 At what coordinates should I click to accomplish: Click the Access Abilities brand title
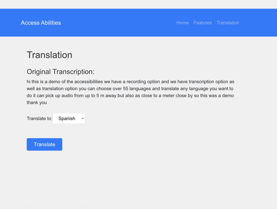tap(41, 23)
